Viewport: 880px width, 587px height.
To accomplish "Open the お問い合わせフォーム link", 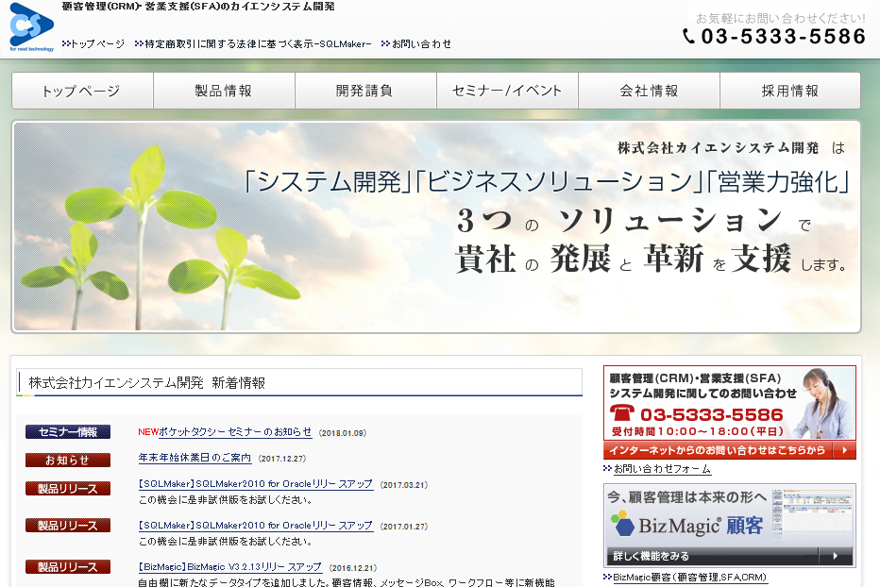I will 662,469.
